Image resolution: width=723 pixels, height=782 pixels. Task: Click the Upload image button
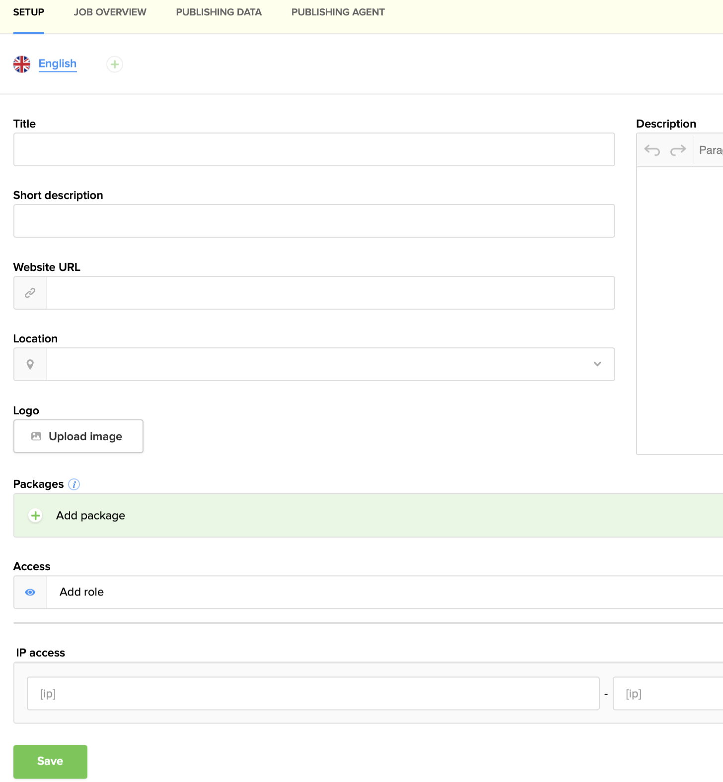tap(78, 436)
